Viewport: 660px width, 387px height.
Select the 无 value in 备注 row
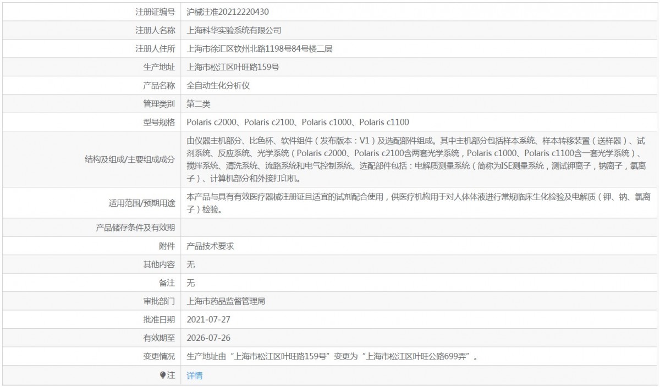pos(191,283)
